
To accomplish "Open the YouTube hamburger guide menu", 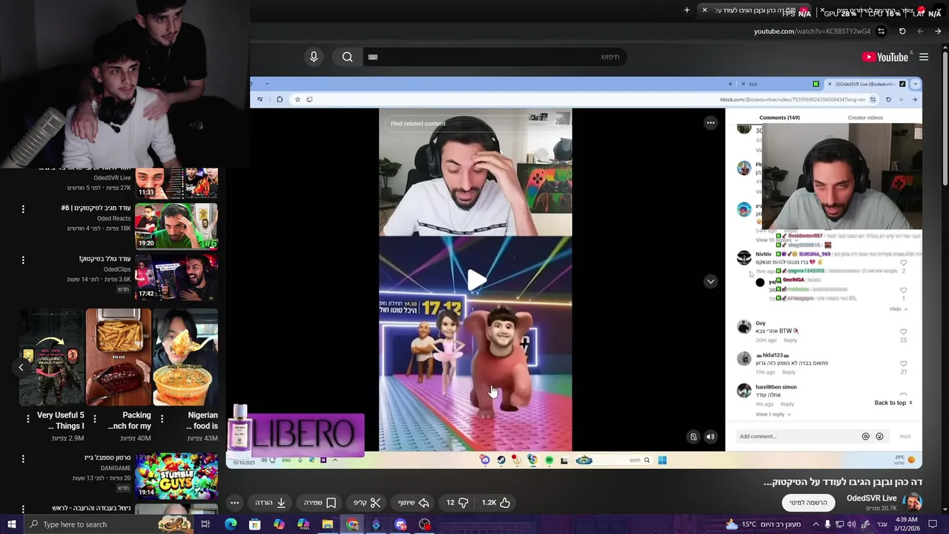I will [924, 57].
